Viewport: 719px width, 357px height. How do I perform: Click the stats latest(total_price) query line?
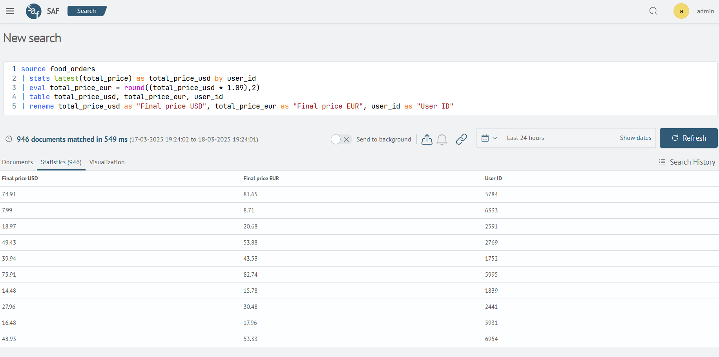click(x=139, y=78)
